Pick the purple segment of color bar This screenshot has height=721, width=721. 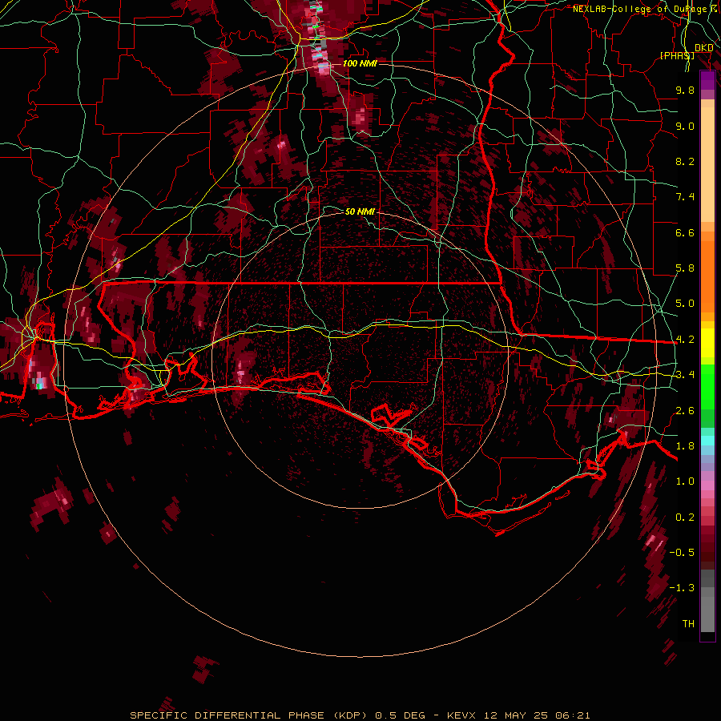click(707, 80)
